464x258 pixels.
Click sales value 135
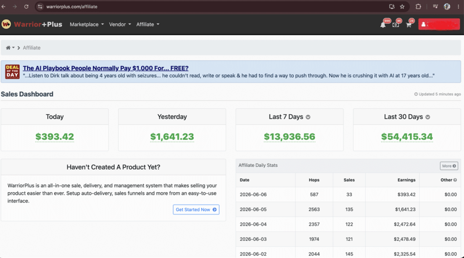pos(349,209)
